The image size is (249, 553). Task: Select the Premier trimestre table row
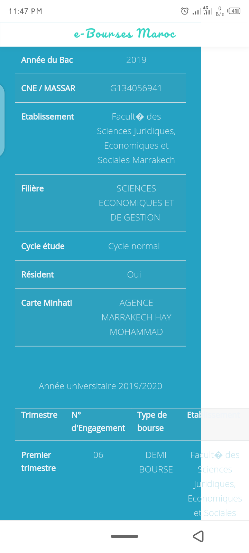tap(38, 461)
